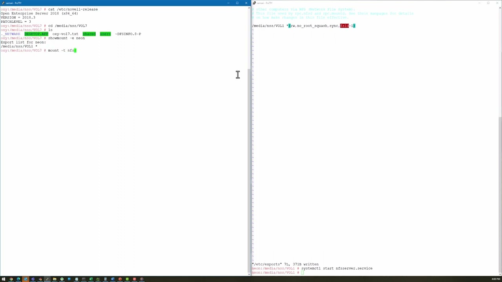502x282 pixels.
Task: Close the right PuTTY window
Action: point(497,3)
